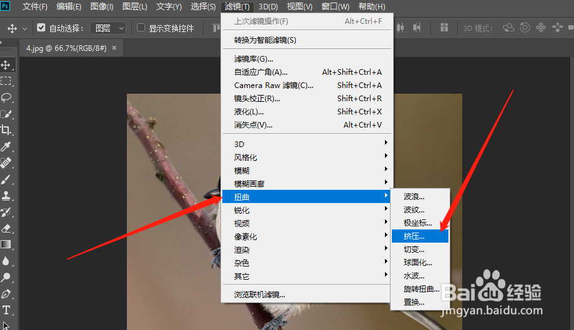Viewport: 574px width, 330px height.
Task: Select the 4.jpg document tab
Action: click(x=67, y=48)
